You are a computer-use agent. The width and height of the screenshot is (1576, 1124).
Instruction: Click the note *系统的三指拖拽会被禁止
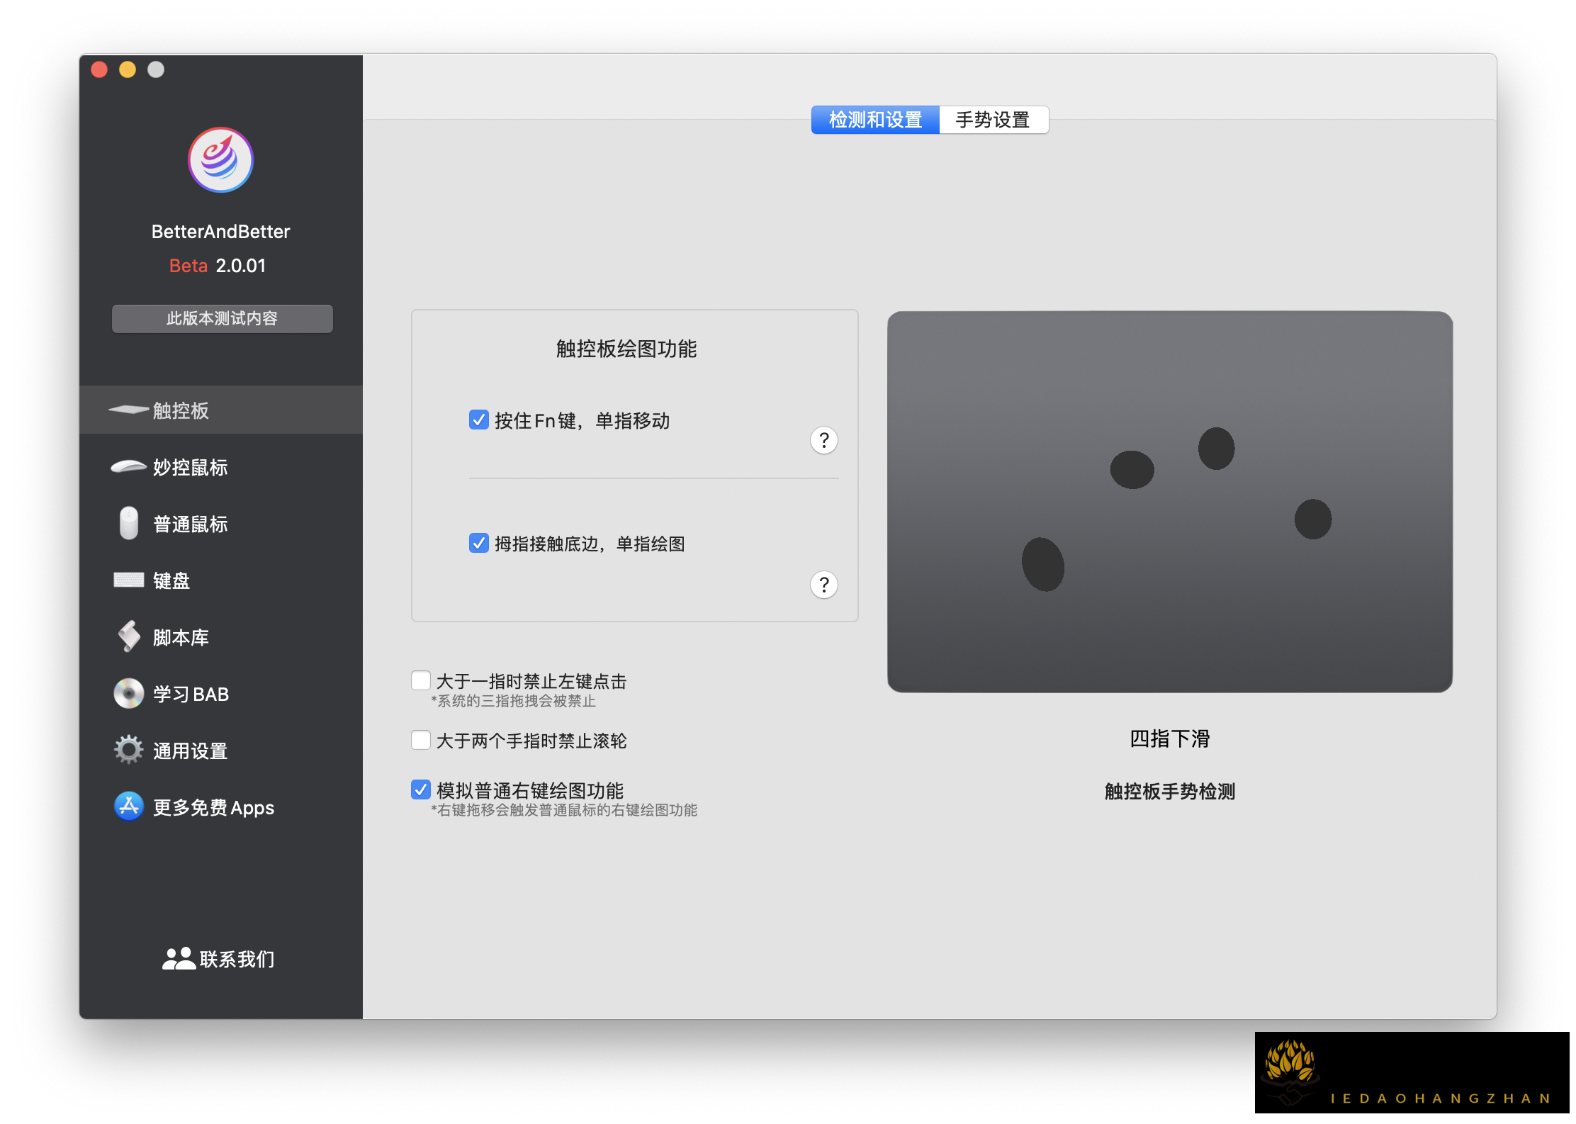click(x=514, y=701)
